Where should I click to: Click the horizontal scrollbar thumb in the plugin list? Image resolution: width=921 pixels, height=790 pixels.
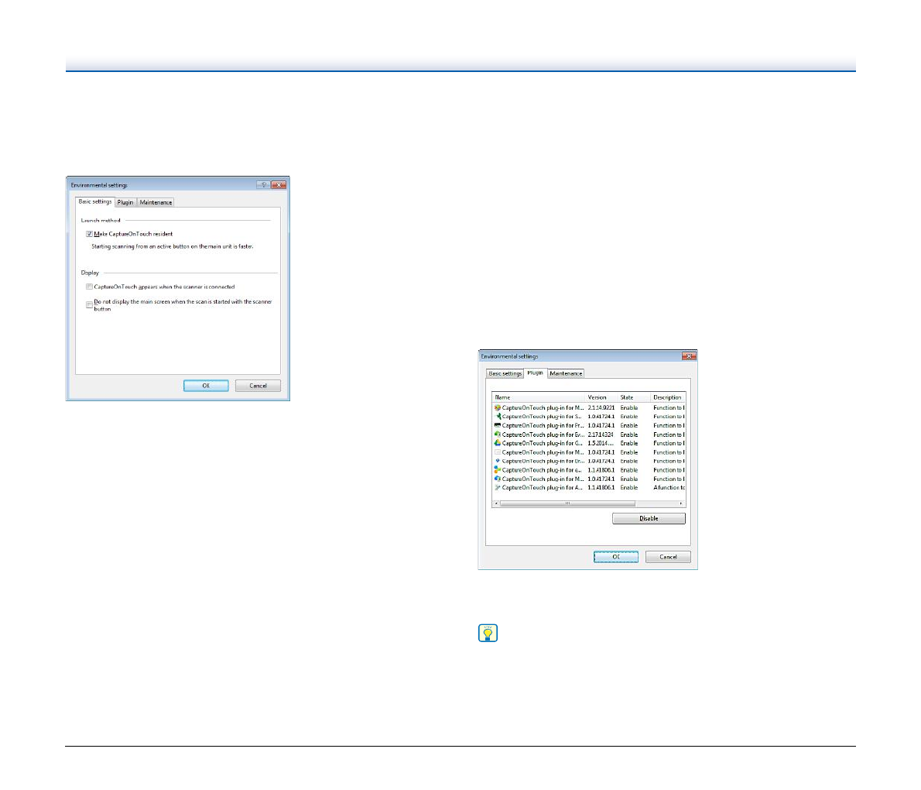567,503
